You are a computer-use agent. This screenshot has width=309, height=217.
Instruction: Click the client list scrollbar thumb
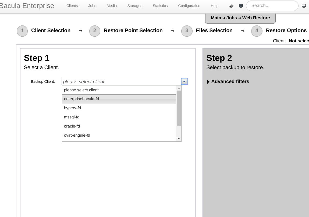179,108
